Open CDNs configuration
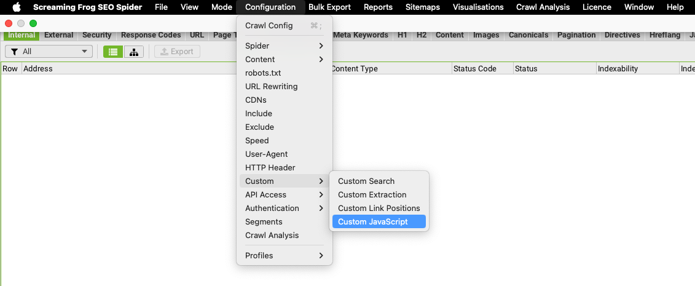Viewport: 695px width, 286px height. tap(284, 100)
